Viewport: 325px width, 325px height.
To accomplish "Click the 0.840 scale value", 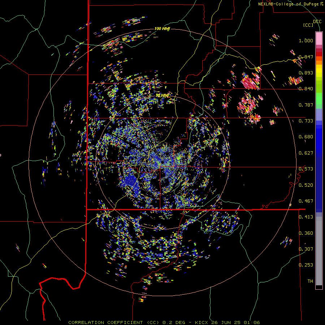I will [x=306, y=89].
